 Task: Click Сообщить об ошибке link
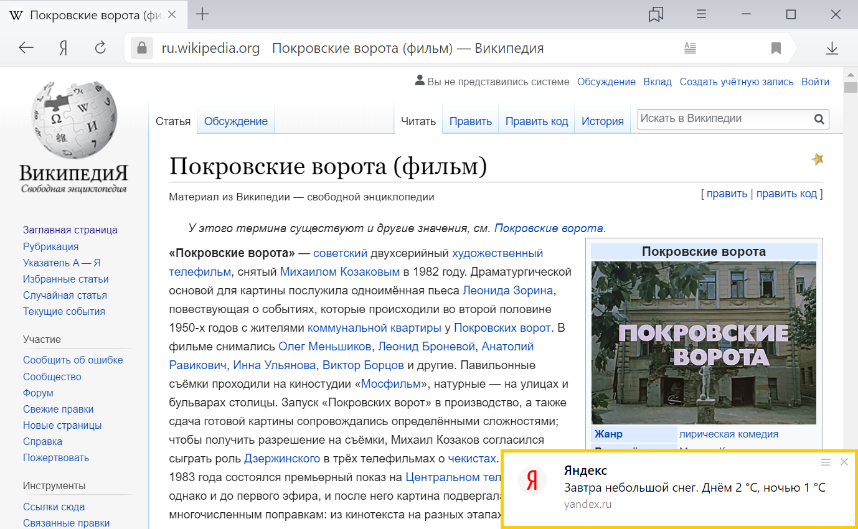(x=73, y=360)
